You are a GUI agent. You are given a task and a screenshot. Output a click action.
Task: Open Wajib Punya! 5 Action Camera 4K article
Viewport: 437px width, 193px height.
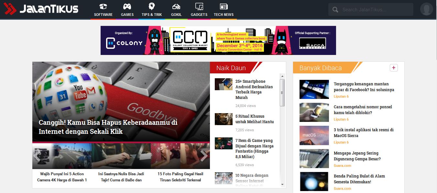coord(62,177)
